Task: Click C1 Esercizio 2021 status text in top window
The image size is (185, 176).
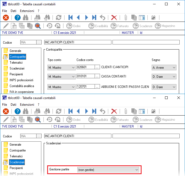Action: pyautogui.click(x=65, y=33)
